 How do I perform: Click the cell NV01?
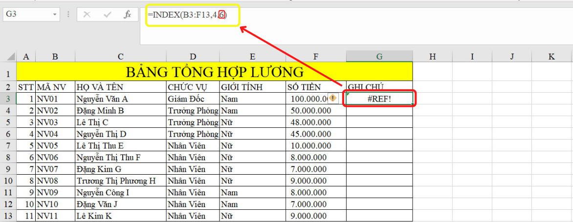(55, 99)
